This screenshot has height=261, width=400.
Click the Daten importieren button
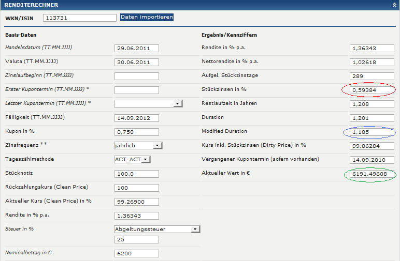(x=147, y=17)
